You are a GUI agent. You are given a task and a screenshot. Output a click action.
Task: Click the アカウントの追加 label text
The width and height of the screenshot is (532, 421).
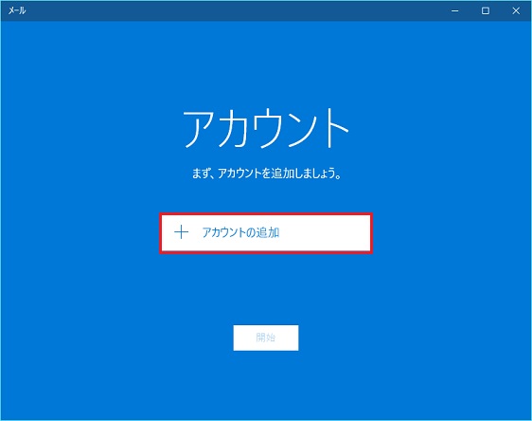240,232
